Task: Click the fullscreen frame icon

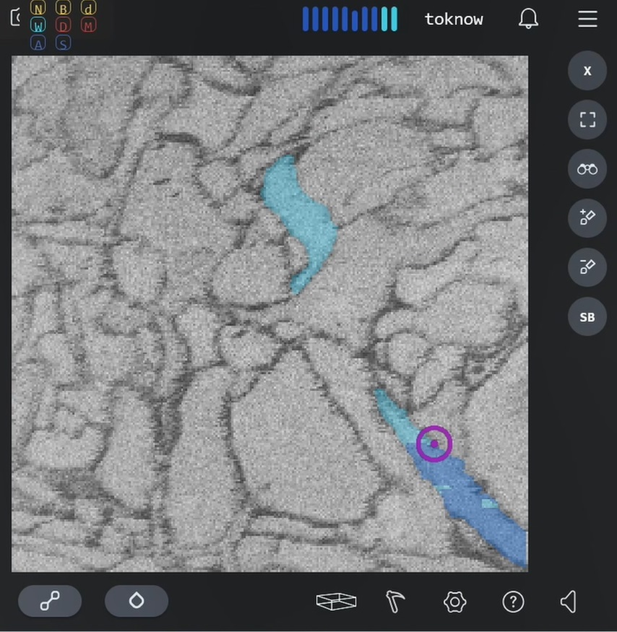Action: click(587, 120)
